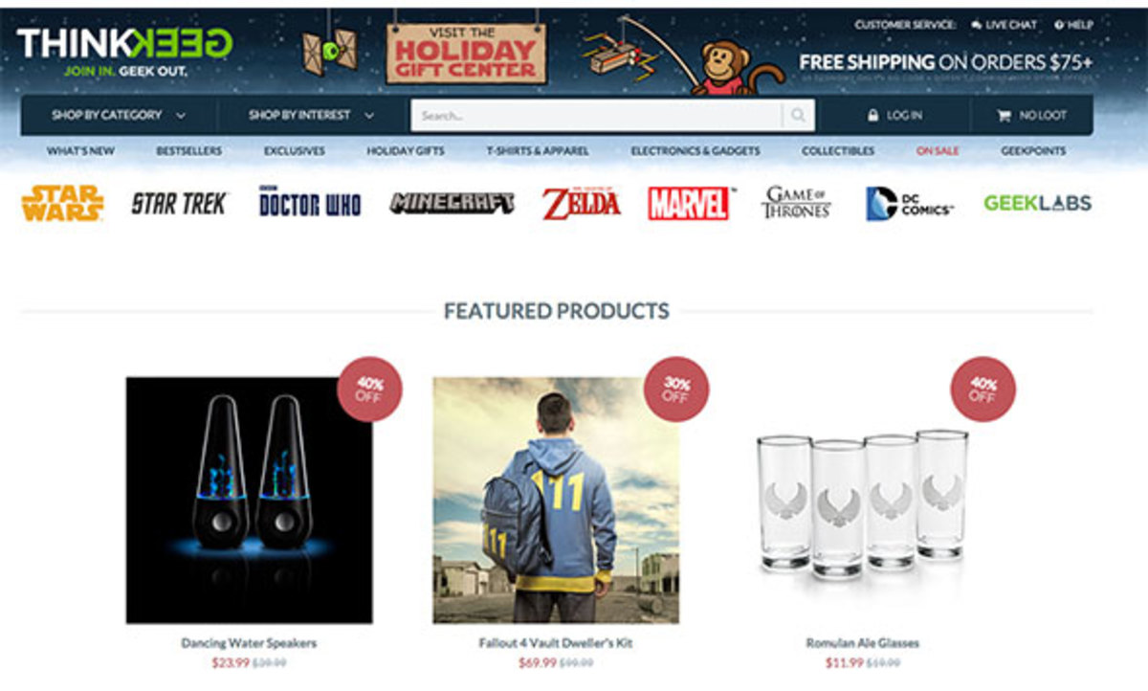Open the DC Comics logo
The image size is (1148, 691).
coord(909,203)
